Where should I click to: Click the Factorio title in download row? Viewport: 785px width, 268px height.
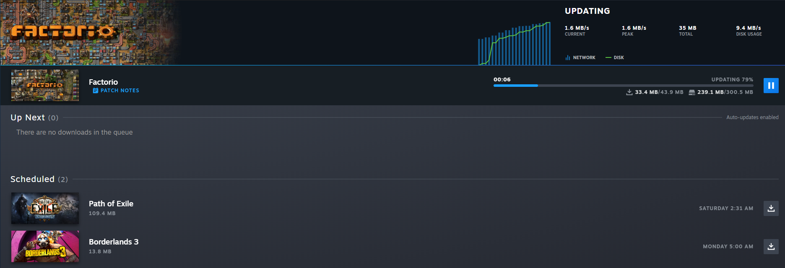[x=103, y=82]
